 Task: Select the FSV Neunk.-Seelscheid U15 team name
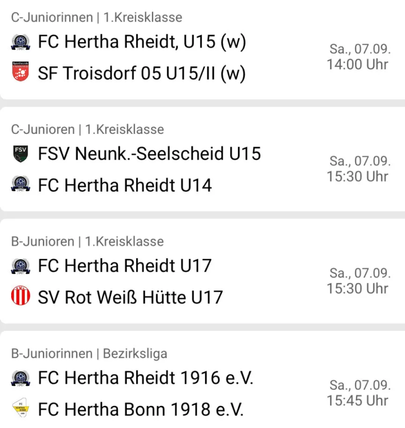pyautogui.click(x=149, y=154)
